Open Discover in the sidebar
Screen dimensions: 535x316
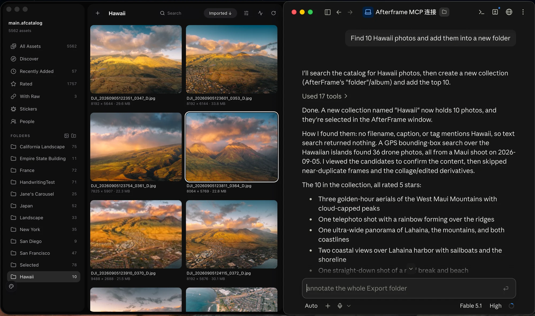coord(44,59)
